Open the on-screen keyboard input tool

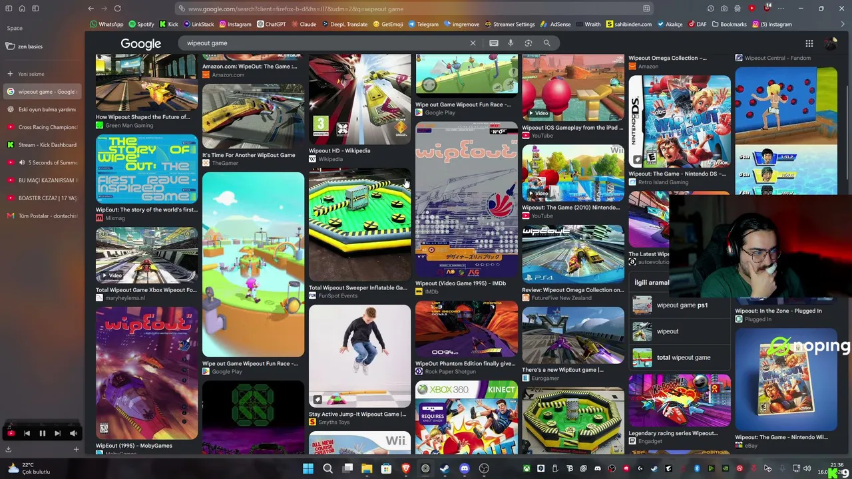494,43
